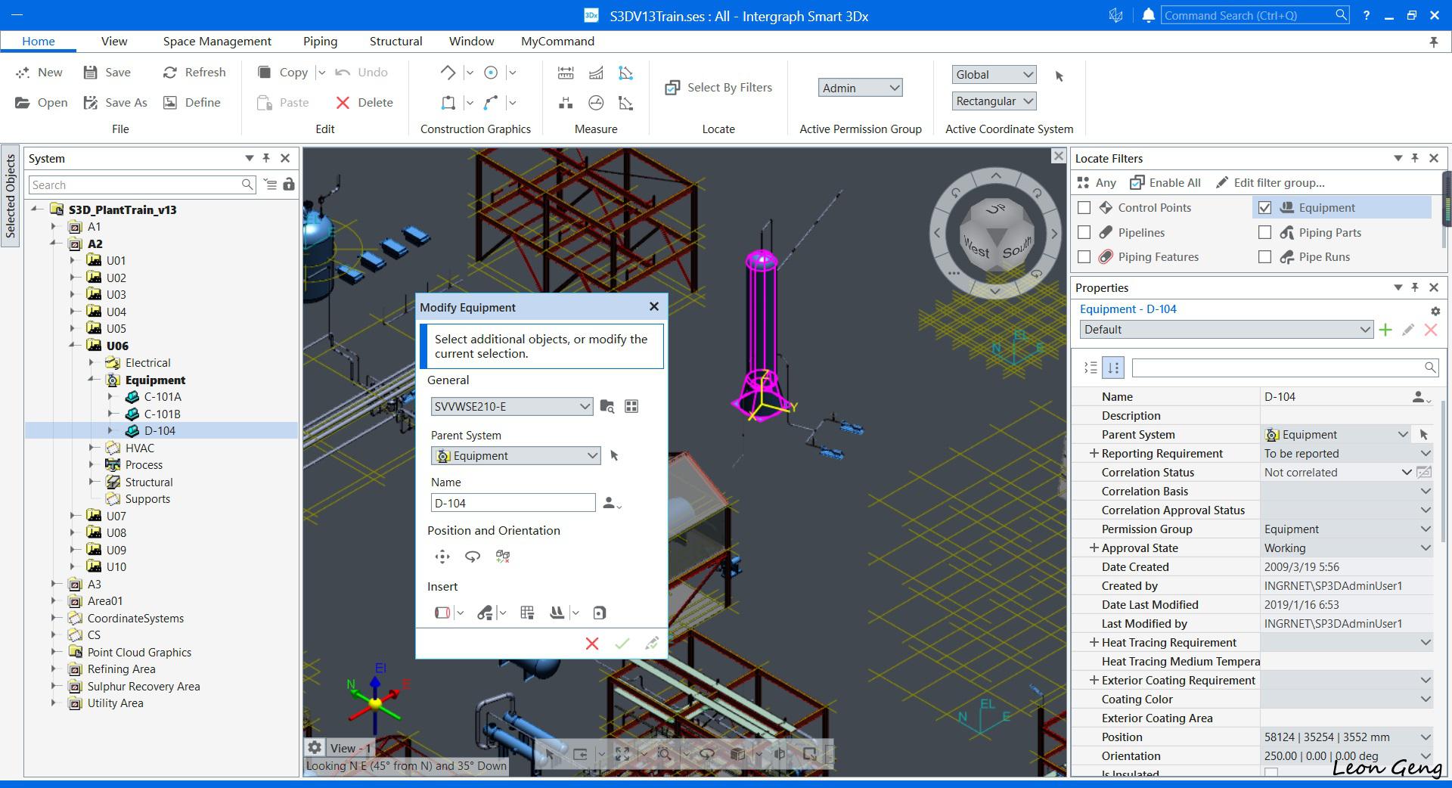Viewport: 1452px width, 788px height.
Task: Open the Window ribbon tab
Action: click(471, 42)
